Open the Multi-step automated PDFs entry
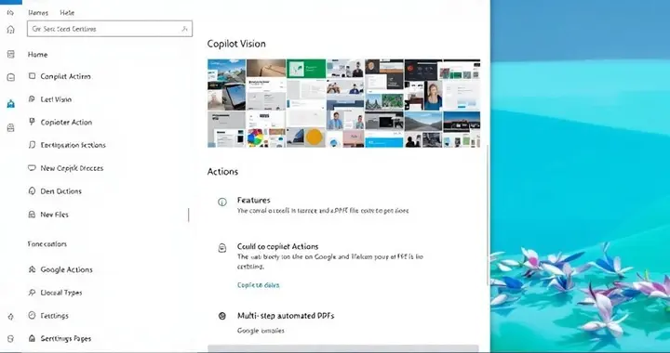The image size is (670, 353). 286,316
